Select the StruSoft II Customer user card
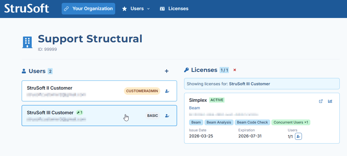 tap(99, 91)
